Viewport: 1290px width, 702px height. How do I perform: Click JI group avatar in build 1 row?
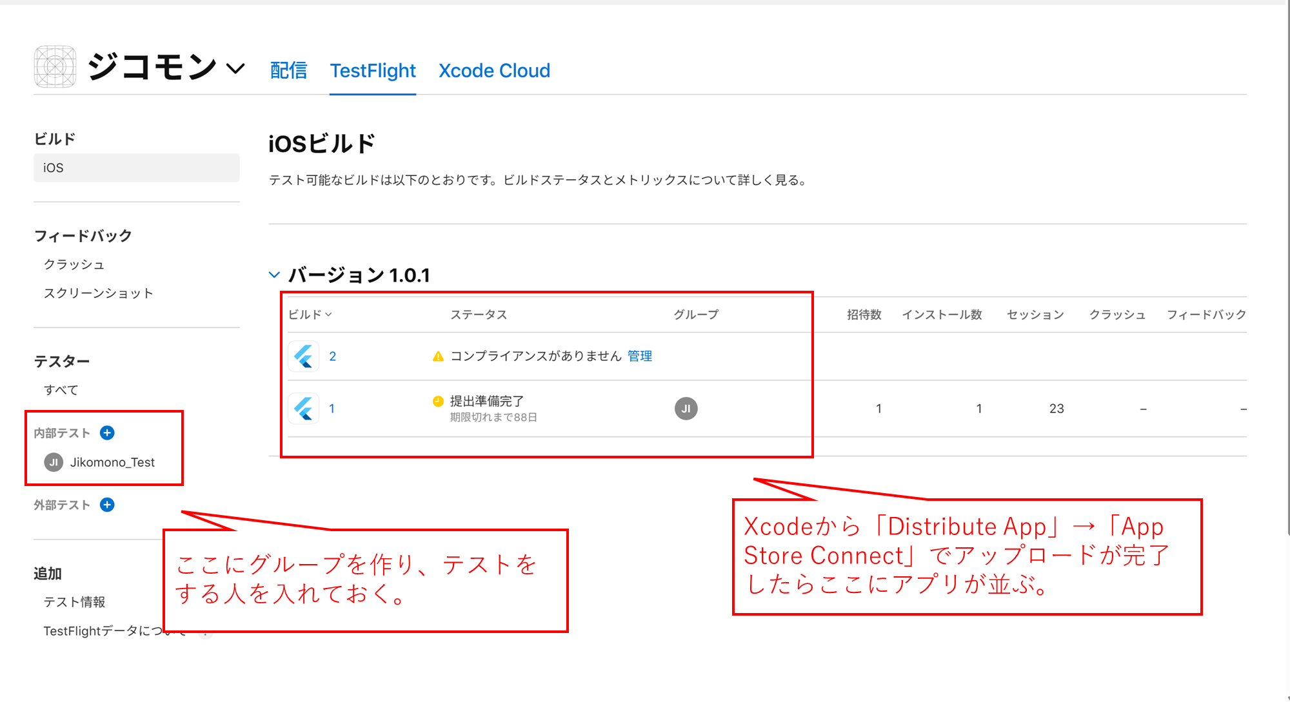pyautogui.click(x=686, y=409)
